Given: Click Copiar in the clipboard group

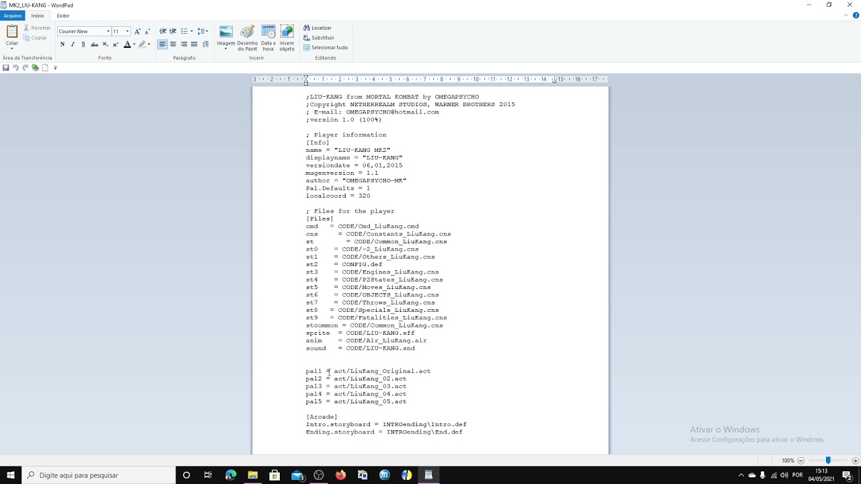Looking at the screenshot, I should click(35, 38).
